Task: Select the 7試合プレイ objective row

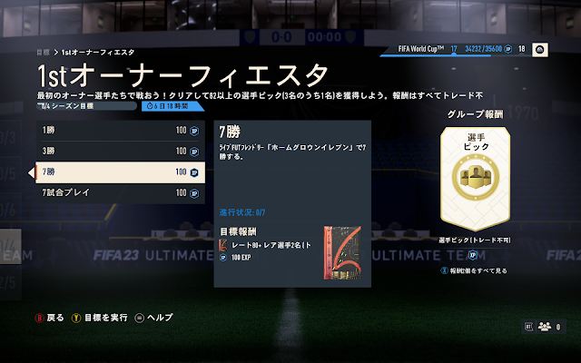Action: coord(121,193)
